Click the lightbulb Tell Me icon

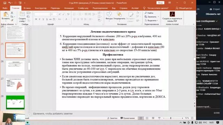coord(144,8)
